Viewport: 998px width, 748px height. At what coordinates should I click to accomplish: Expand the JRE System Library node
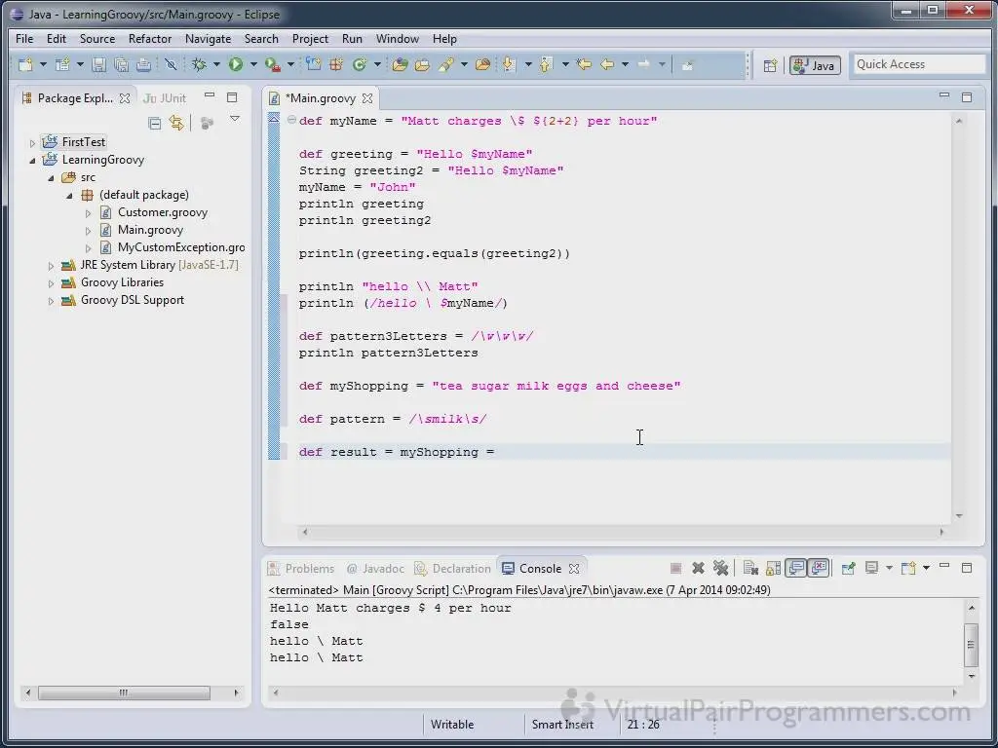coord(52,265)
